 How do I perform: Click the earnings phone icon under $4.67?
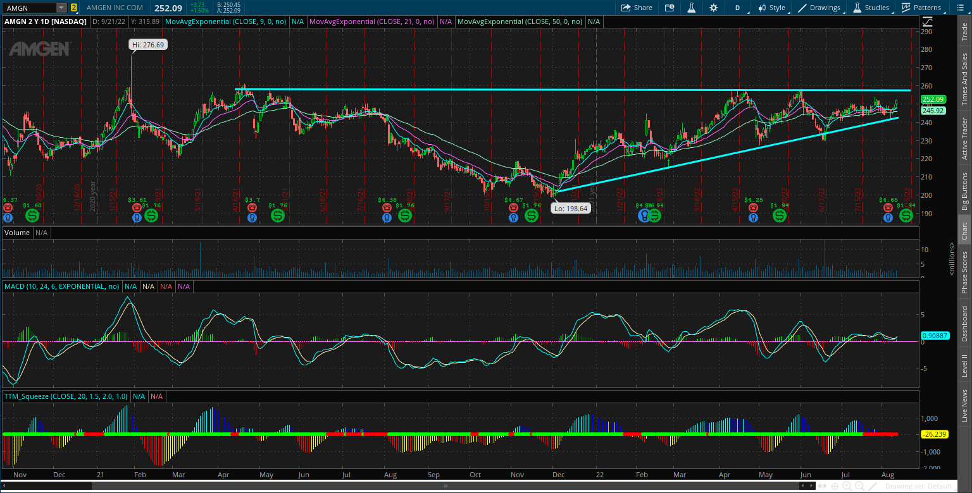[x=514, y=207]
